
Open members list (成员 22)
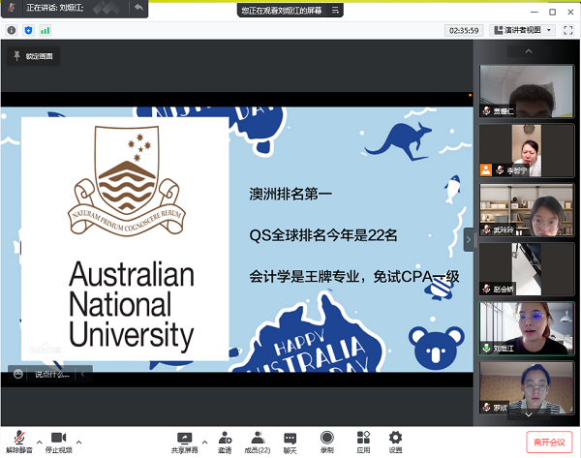(x=258, y=441)
